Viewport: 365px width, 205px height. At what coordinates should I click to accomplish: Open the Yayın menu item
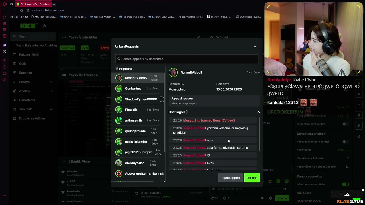[33, 36]
